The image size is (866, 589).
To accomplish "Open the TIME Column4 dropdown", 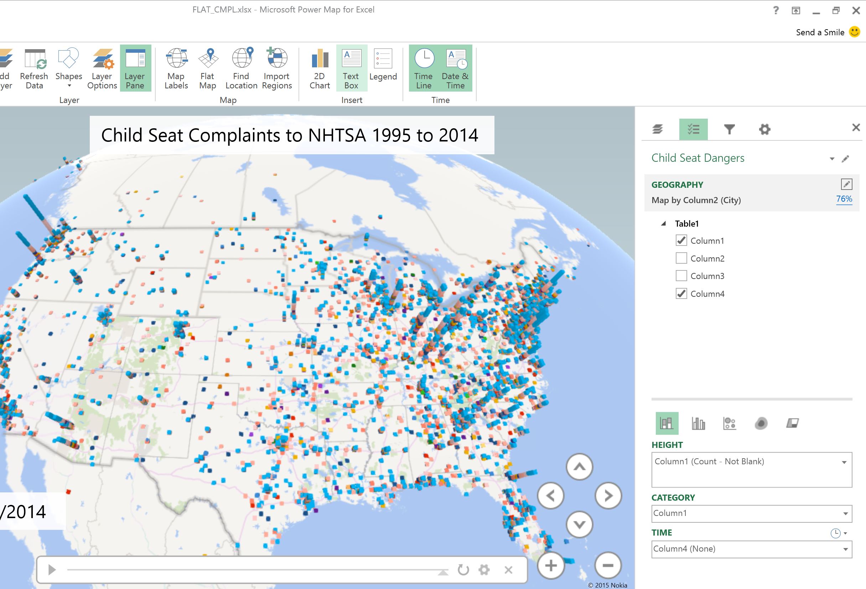I will point(845,549).
